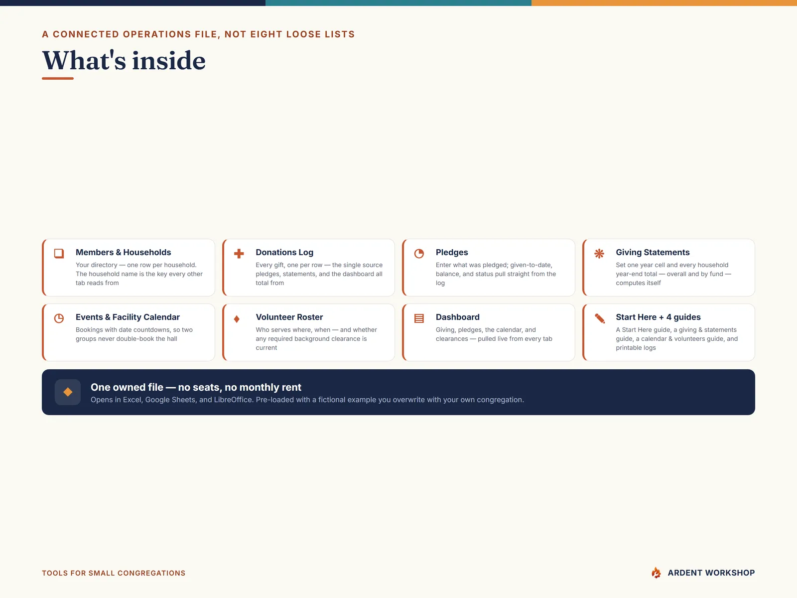Select the Pledges card heading
This screenshot has width=797, height=598.
[x=452, y=252]
